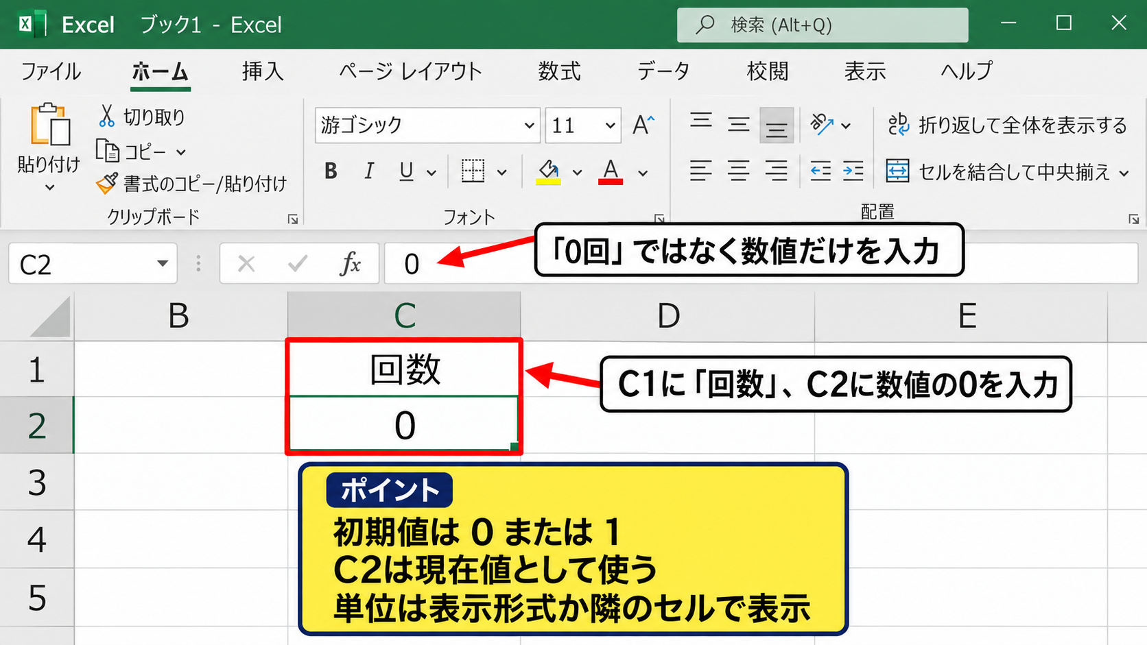The image size is (1147, 645).
Task: Toggle bottom align button
Action: [x=777, y=125]
